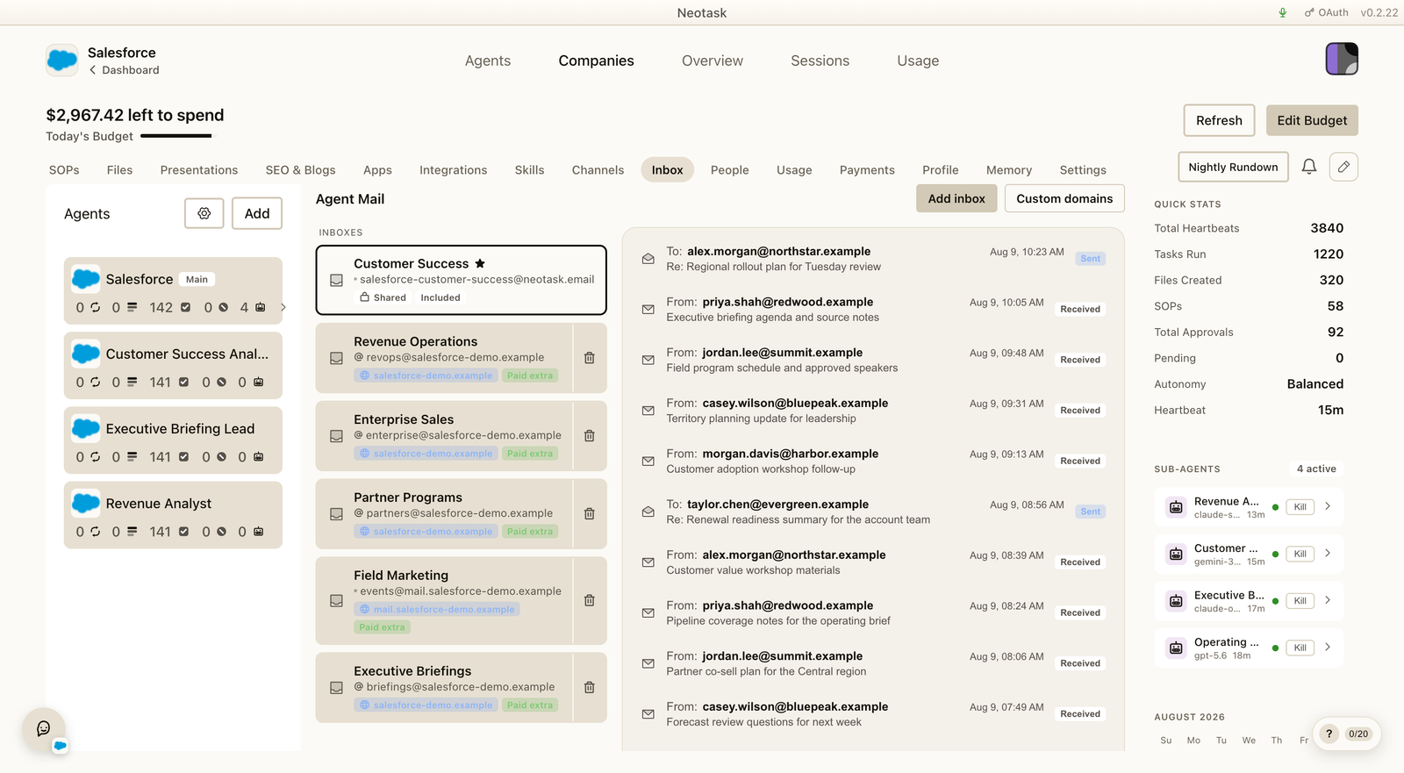Open the Memory tab
Screen dimensions: 1404x773
click(x=1009, y=170)
